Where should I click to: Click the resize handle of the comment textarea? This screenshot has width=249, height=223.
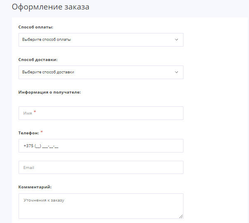point(181,216)
